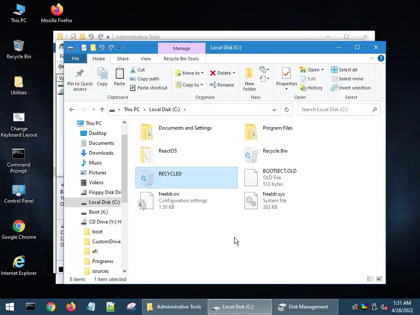Switch to the View ribbon tab
This screenshot has height=315, width=420.
pos(146,59)
